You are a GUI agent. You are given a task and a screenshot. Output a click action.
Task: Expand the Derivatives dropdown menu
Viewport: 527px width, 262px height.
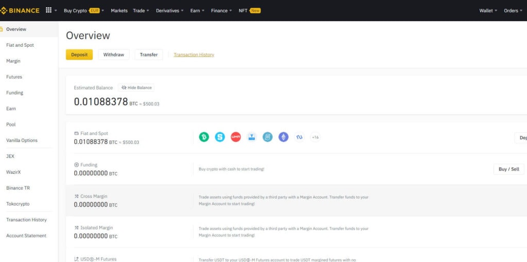coord(182,11)
